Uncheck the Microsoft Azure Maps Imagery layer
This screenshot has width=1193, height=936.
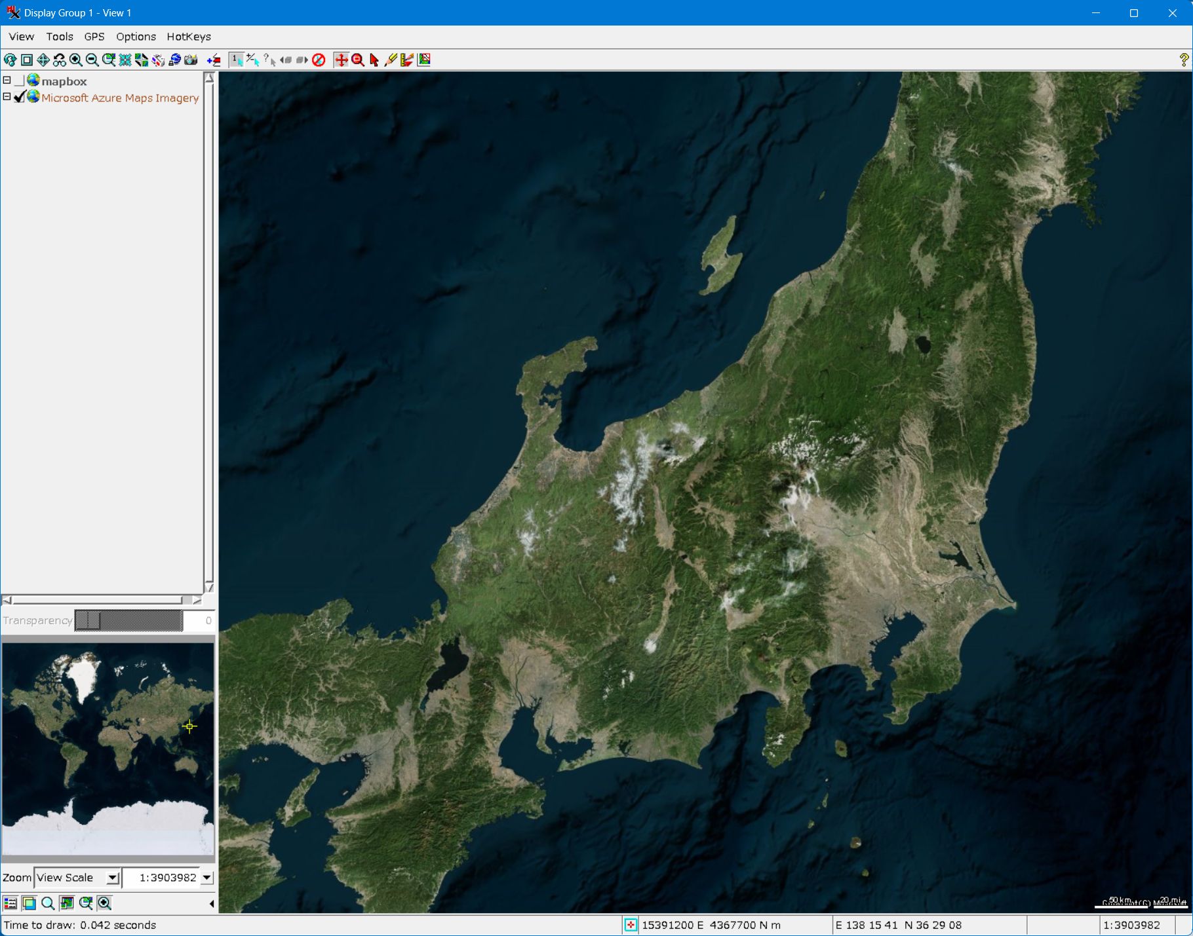pos(20,98)
